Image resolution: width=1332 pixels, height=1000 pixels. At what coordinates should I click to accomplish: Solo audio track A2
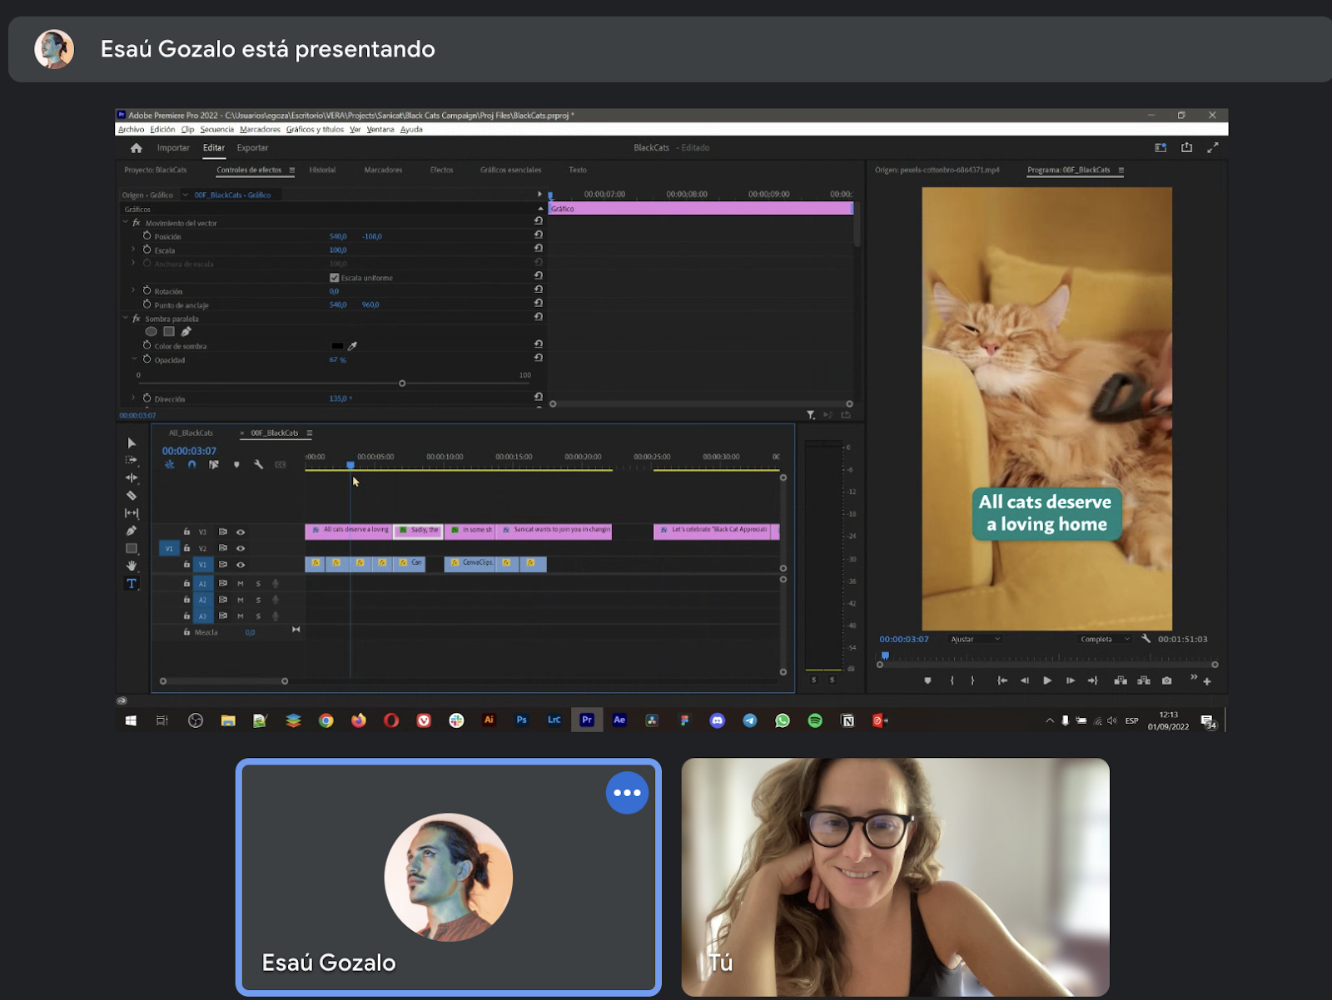pyautogui.click(x=258, y=600)
